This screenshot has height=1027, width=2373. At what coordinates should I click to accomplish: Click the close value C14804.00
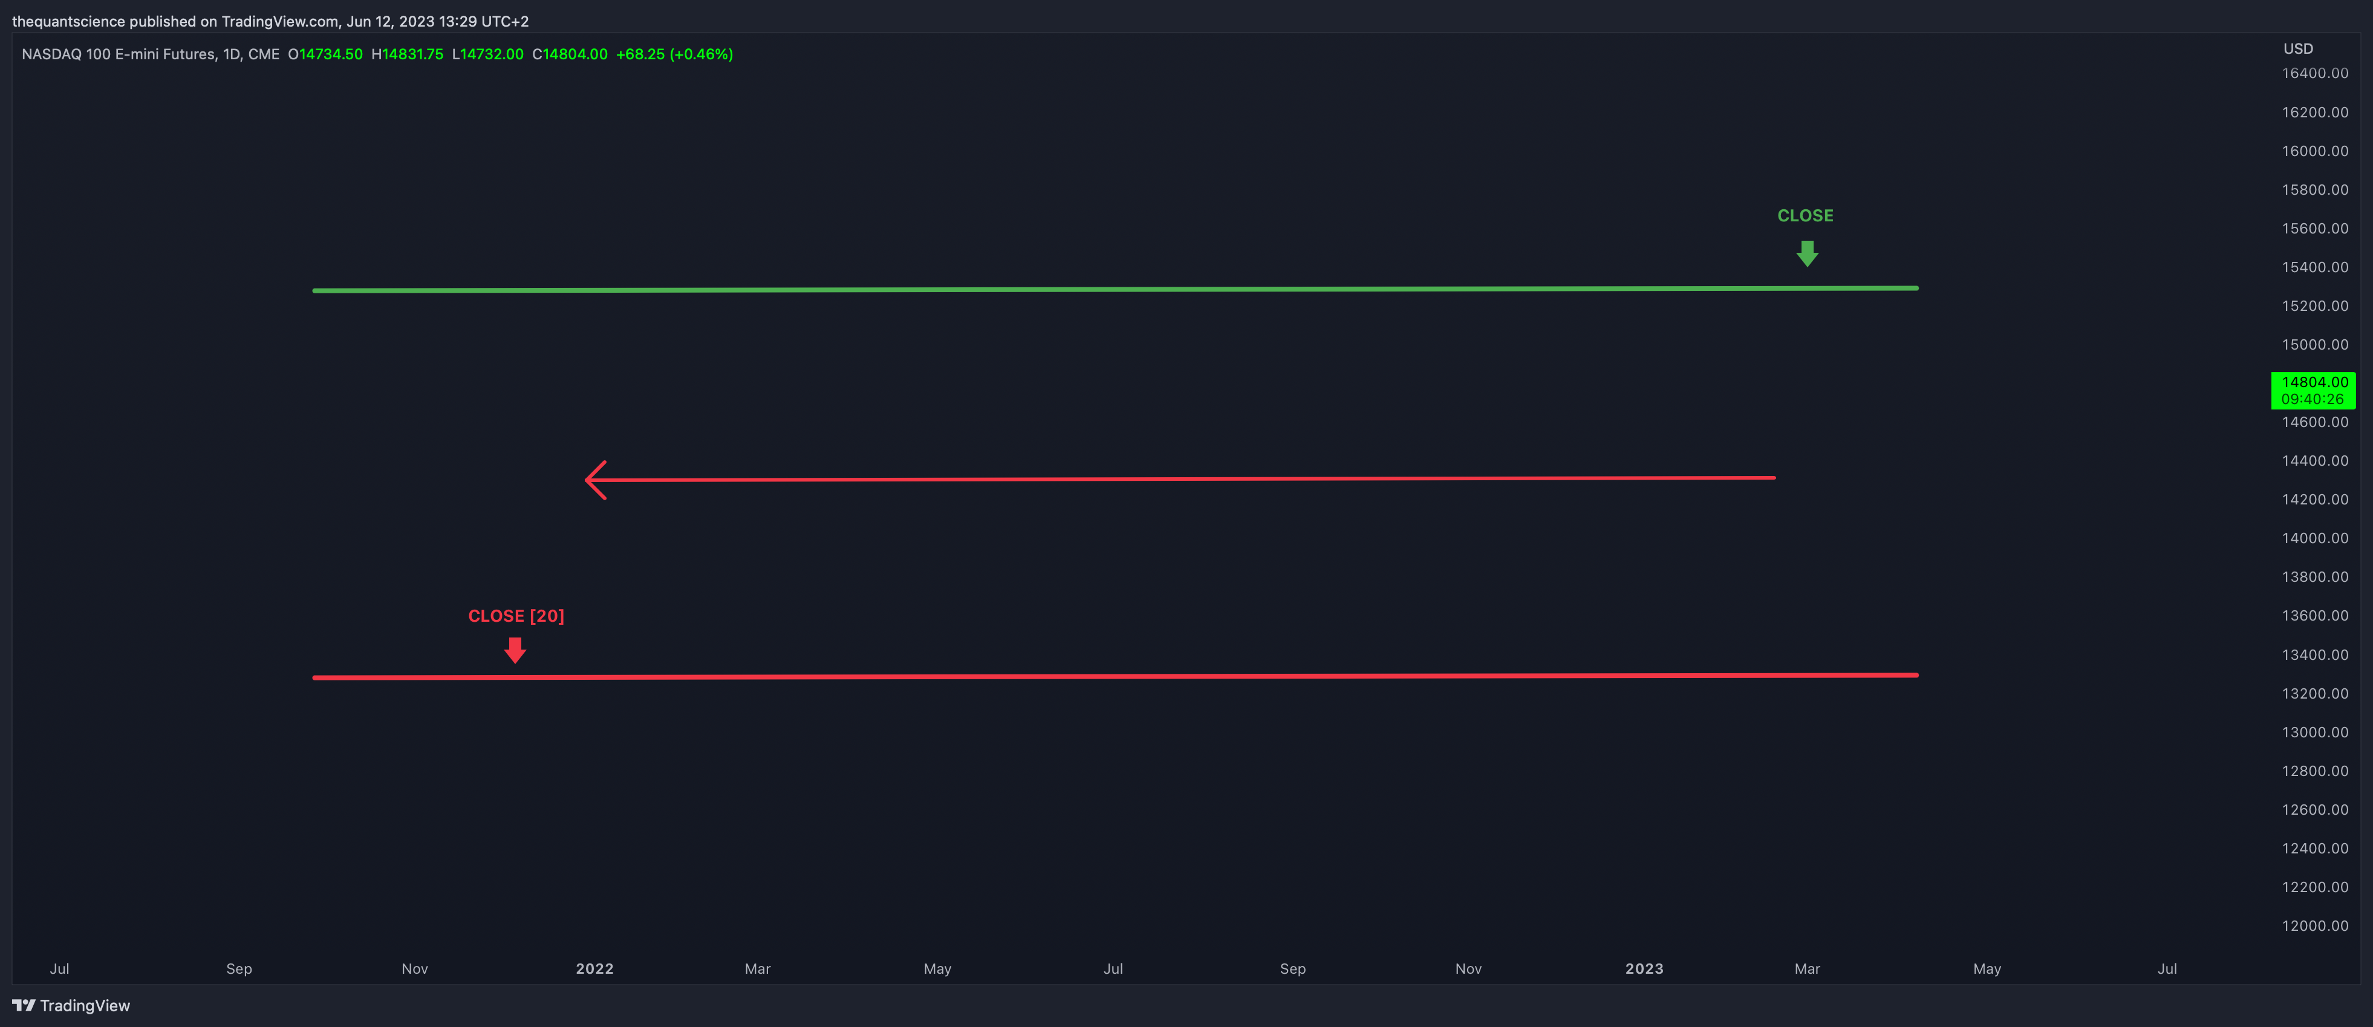pyautogui.click(x=570, y=54)
